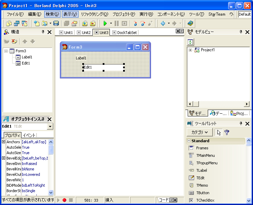Click Tool Palette scroll down arrow

[249, 201]
